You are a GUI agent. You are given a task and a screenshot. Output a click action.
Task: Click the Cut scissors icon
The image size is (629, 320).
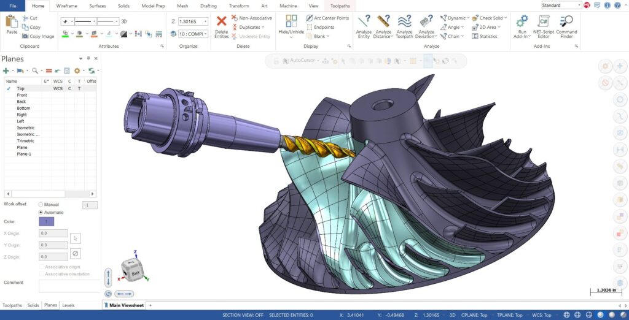[25, 18]
